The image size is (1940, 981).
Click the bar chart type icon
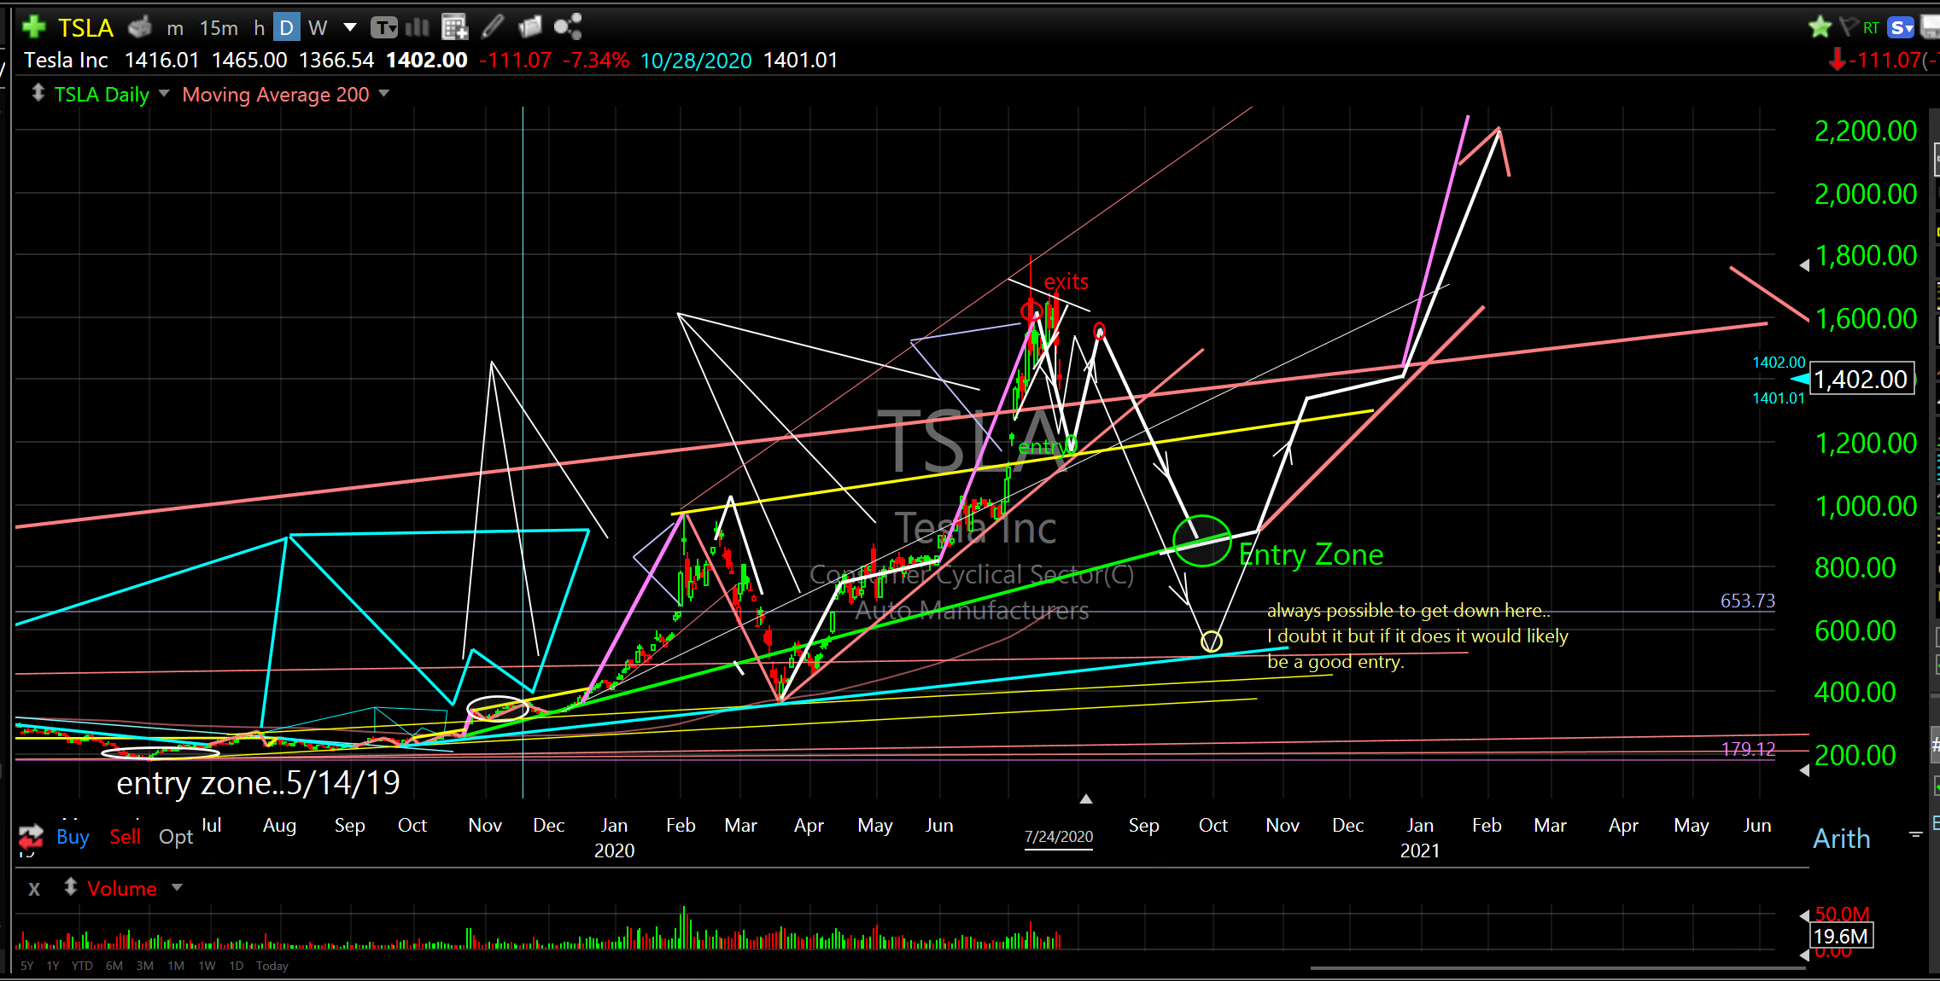(418, 27)
